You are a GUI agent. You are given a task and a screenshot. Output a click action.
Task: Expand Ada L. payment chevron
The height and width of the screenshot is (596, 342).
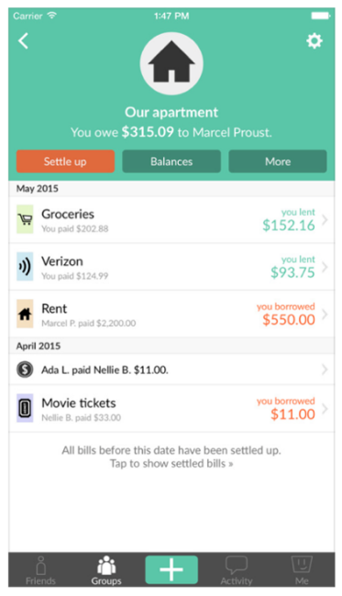(325, 370)
